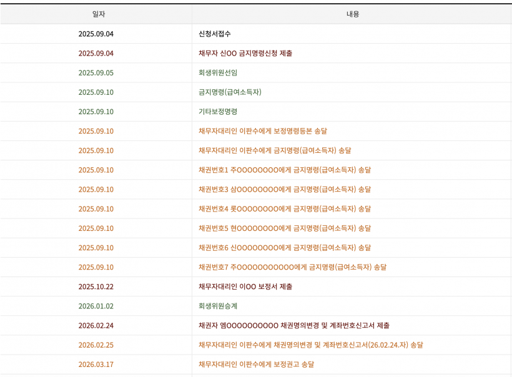Select the 채권번호4 롯OOOOOOOO 송달 entry
The image size is (512, 377).
(285, 209)
